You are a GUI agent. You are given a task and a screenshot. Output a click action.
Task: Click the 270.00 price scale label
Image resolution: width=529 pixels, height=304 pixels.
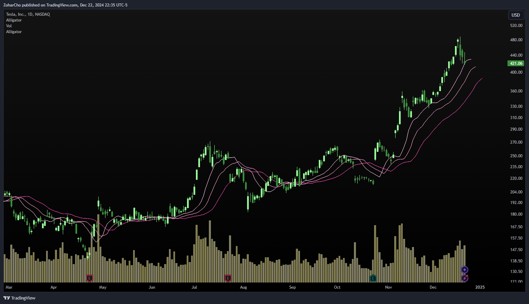516,142
